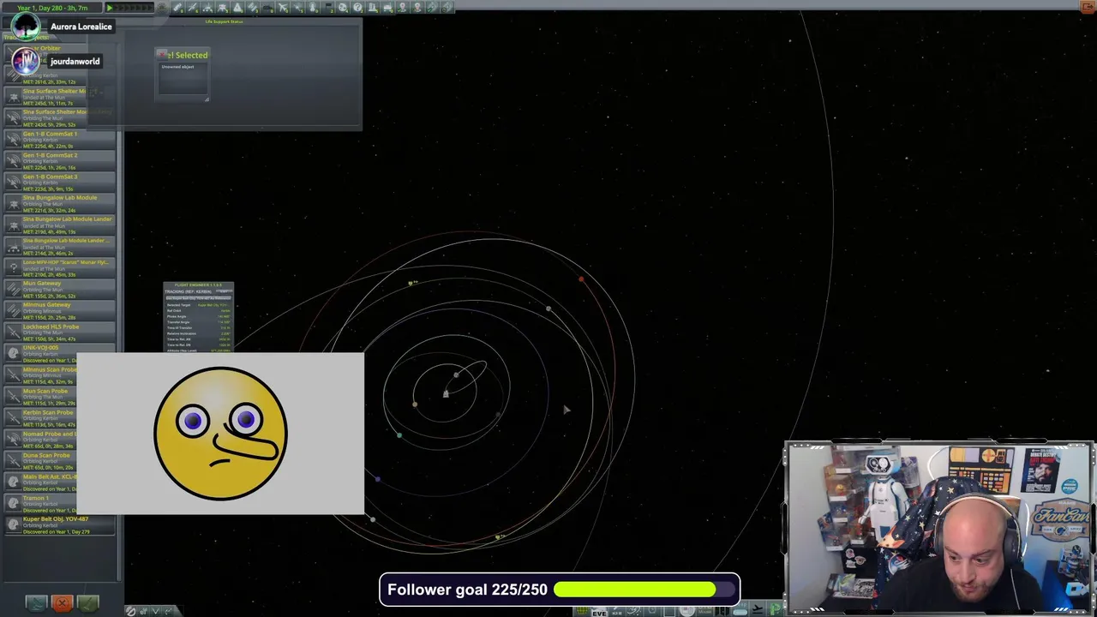Toggle the airplane filter icon
The width and height of the screenshot is (1097, 617).
click(282, 8)
